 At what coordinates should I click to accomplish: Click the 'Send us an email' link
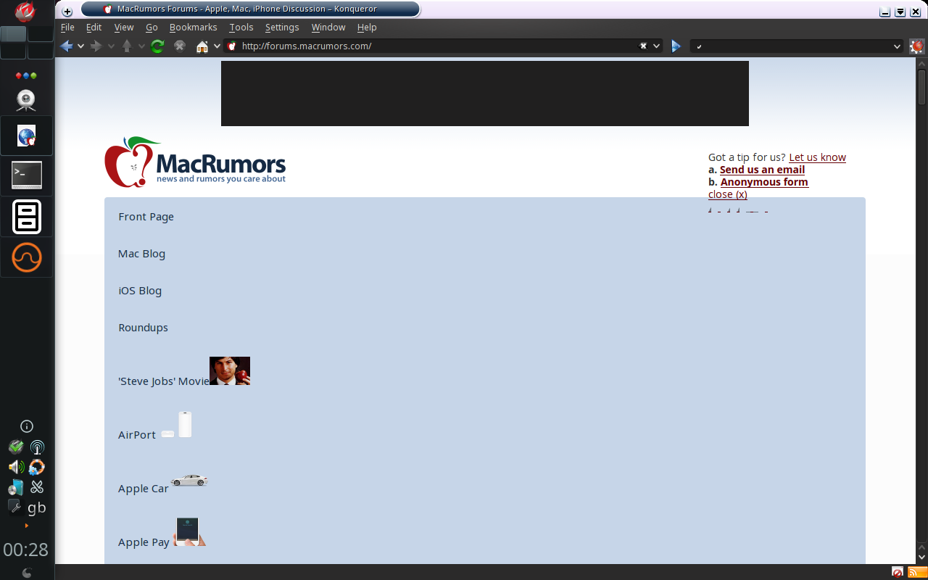click(762, 170)
